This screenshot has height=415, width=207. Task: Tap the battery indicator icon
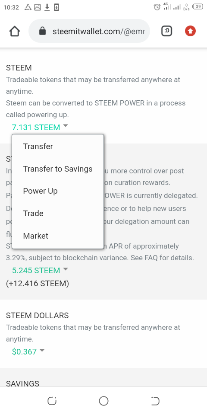(198, 7)
